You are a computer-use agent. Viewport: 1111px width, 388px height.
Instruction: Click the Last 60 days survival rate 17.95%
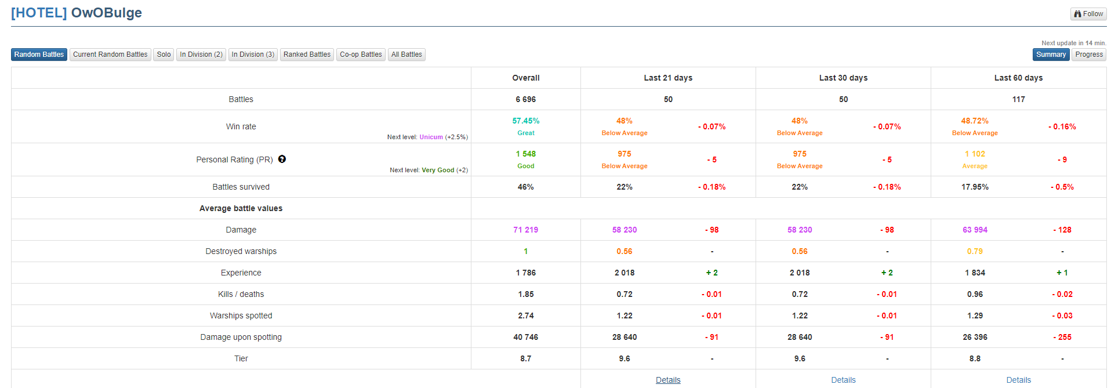975,187
